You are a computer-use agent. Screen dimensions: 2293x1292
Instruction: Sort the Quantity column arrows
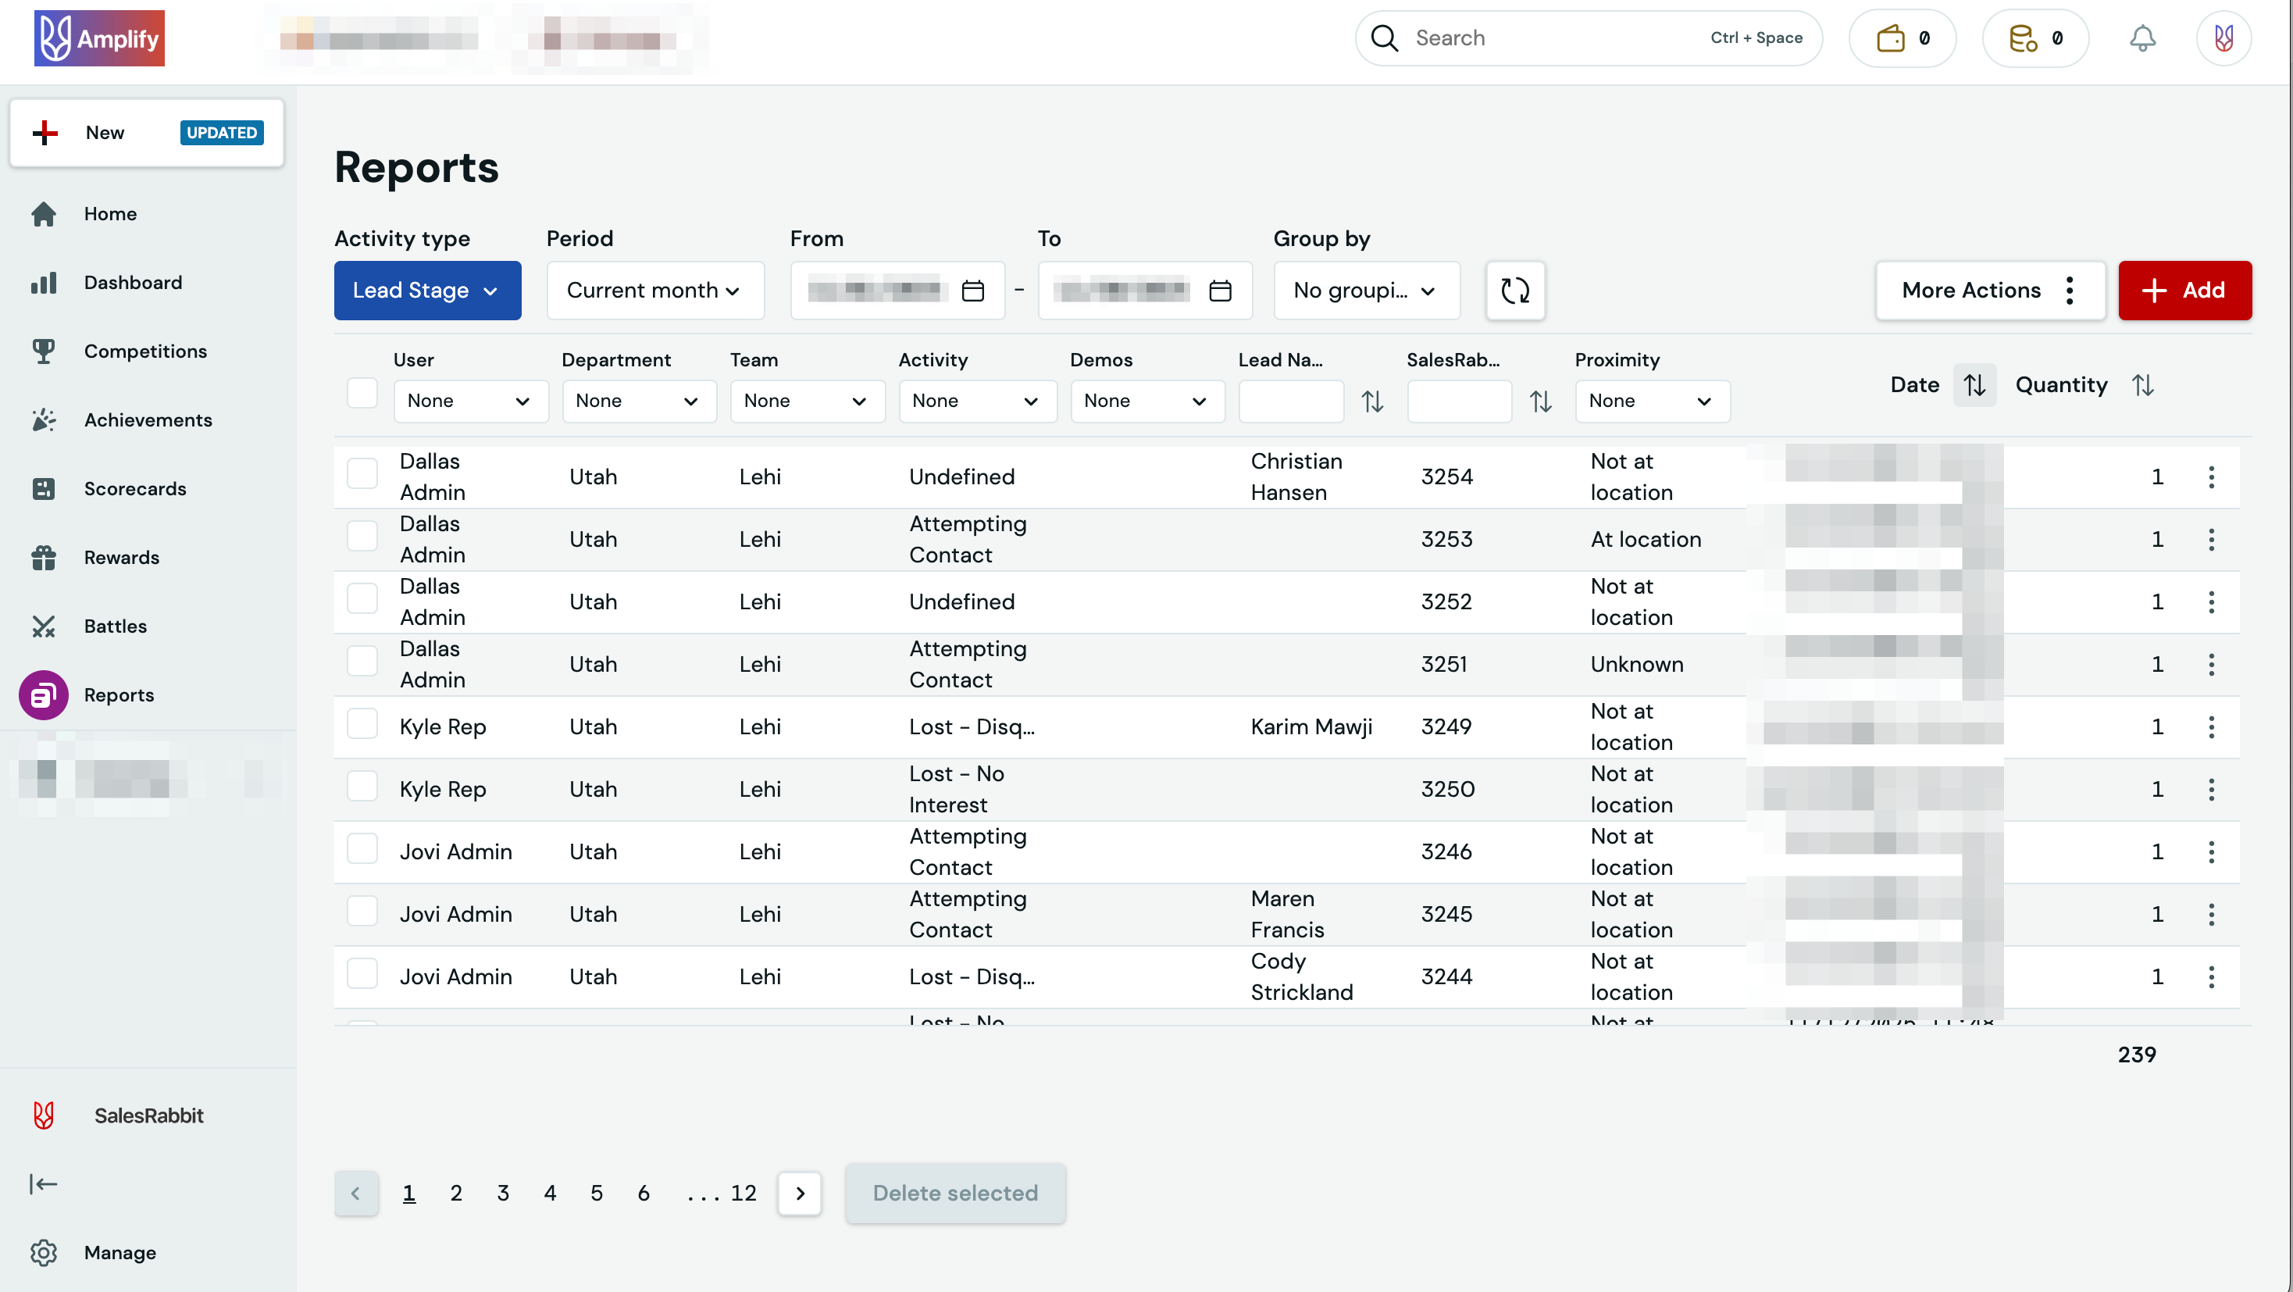point(2142,384)
